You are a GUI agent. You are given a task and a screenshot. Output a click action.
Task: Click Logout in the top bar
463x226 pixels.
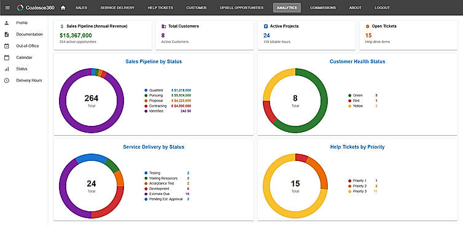[x=382, y=8]
